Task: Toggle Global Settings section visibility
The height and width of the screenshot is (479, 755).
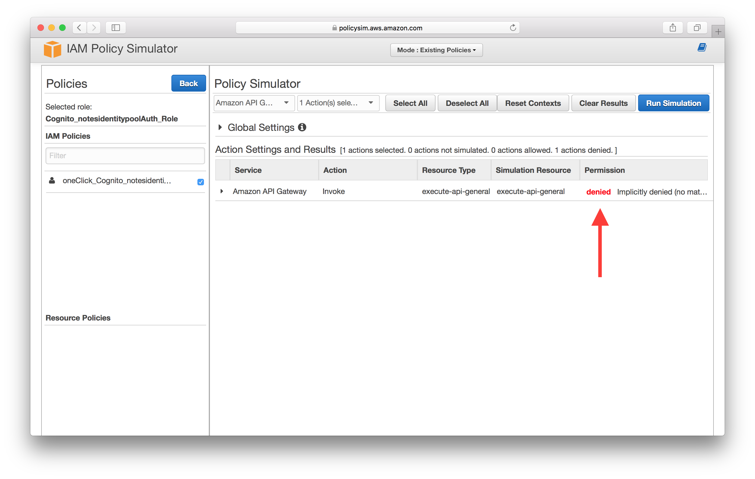Action: 221,127
